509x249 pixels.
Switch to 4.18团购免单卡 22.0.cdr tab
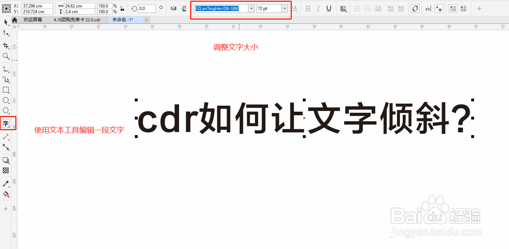point(77,20)
